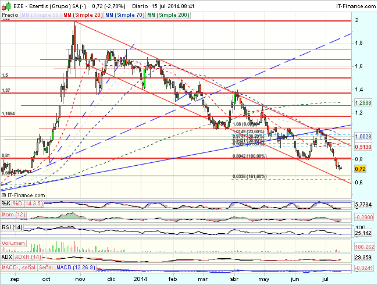The height and width of the screenshot is (285, 378).
Task: Open the Mom (12) momentum indicator label
Action: (x=13, y=215)
